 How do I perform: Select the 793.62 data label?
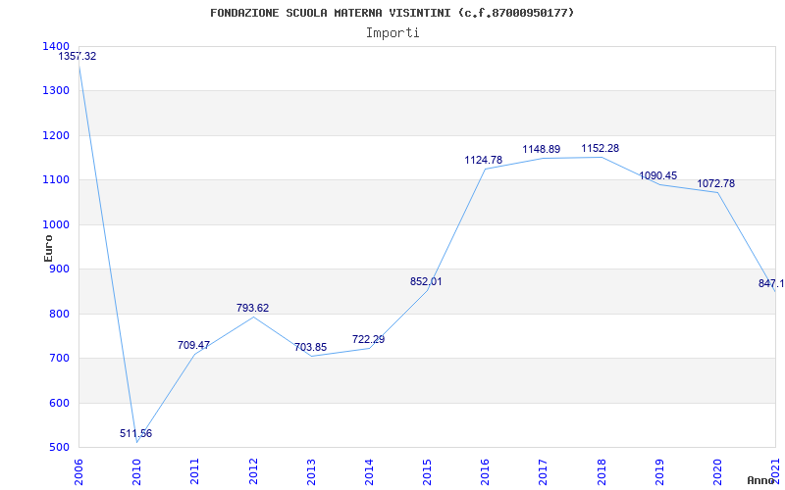tap(253, 308)
